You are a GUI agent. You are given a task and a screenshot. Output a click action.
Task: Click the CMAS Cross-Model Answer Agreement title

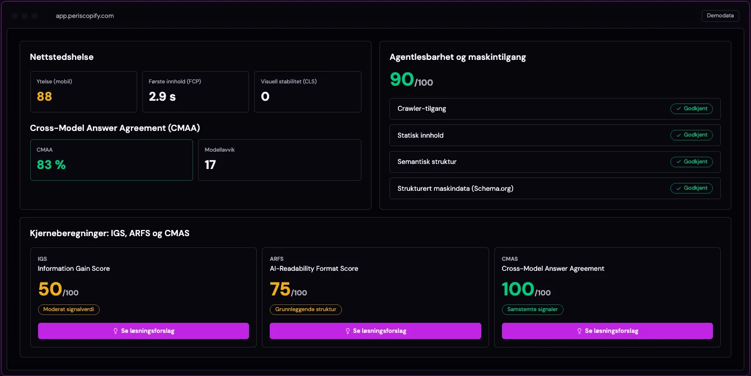click(x=553, y=269)
